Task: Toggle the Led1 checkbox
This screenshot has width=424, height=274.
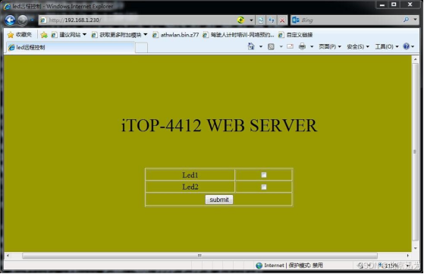Action: [x=264, y=175]
